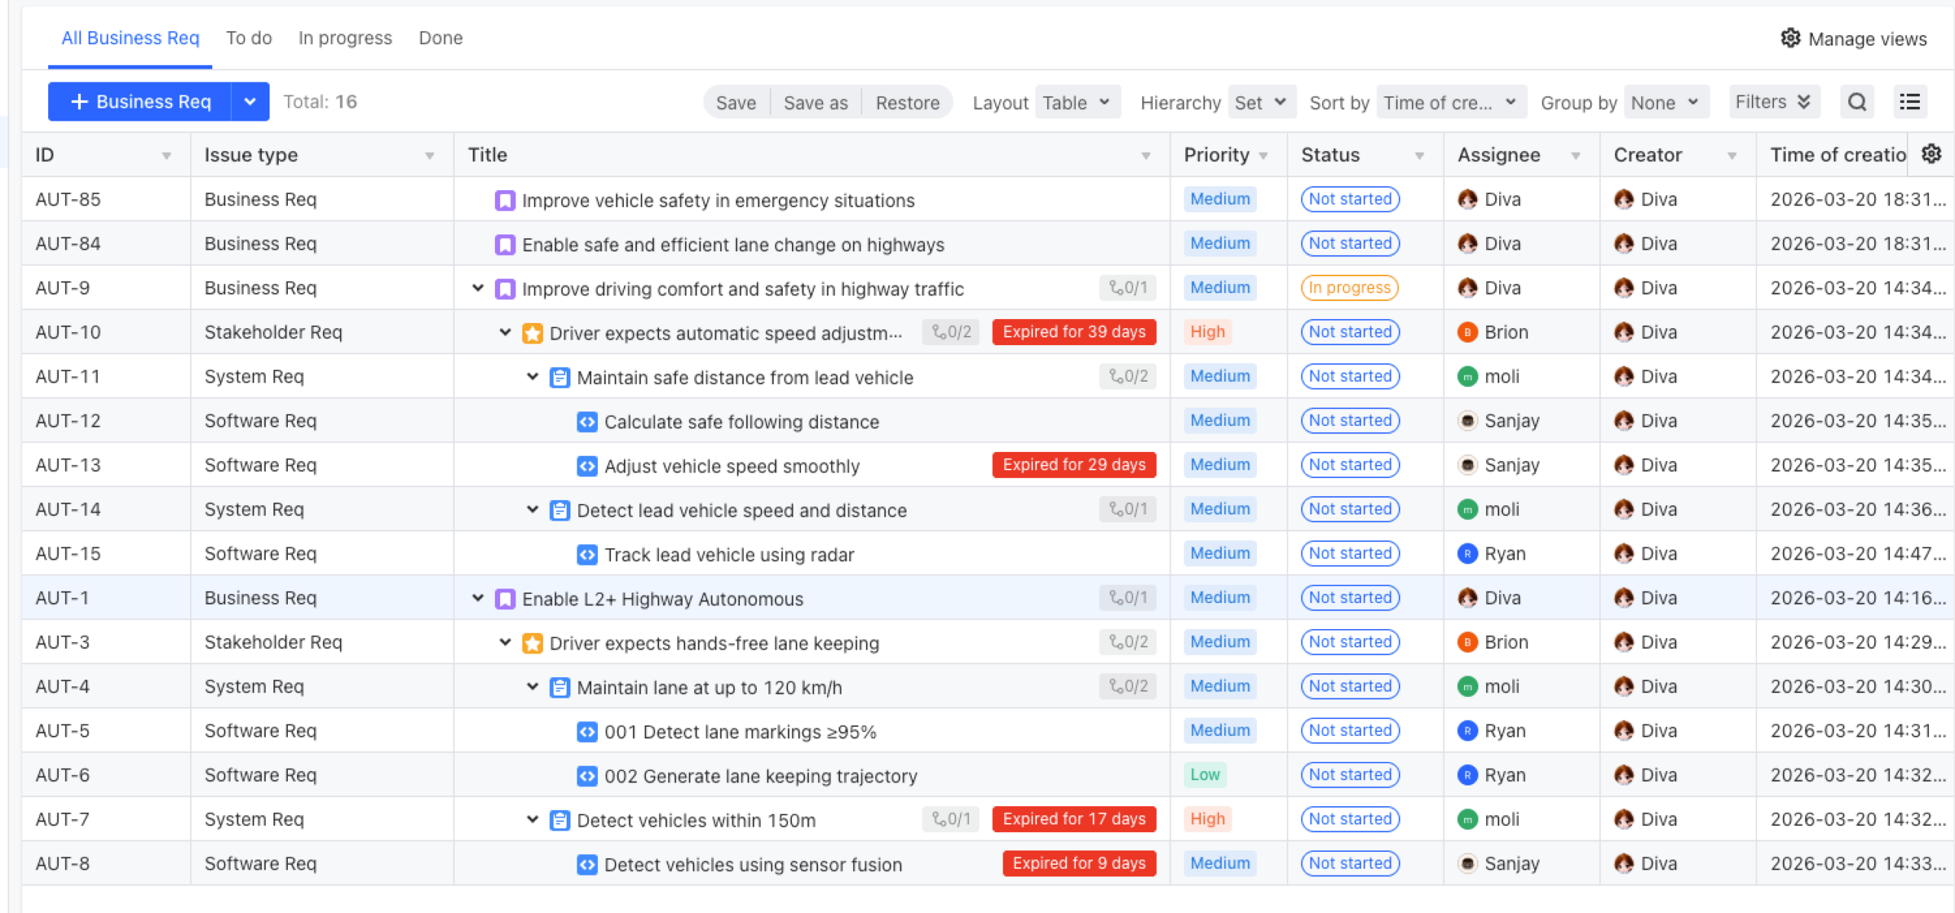The width and height of the screenshot is (1955, 913).
Task: Switch to the To do tab
Action: (x=249, y=38)
